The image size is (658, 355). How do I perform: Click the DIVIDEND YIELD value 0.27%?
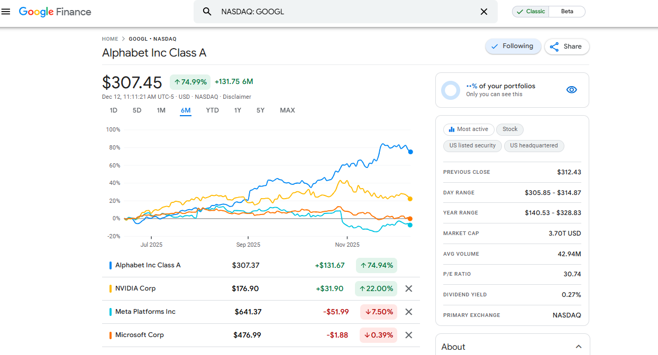tap(571, 295)
